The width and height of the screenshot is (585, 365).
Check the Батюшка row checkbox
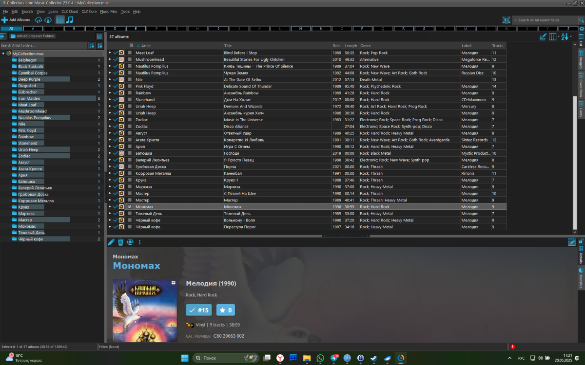[130, 153]
